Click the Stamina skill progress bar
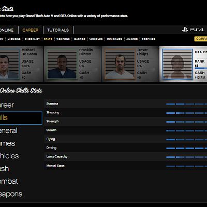 (187, 104)
